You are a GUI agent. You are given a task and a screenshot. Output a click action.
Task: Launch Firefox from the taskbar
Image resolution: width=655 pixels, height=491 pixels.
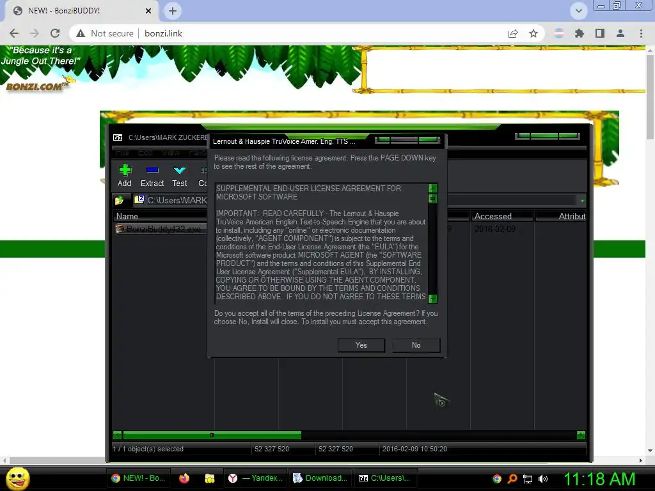pyautogui.click(x=184, y=478)
